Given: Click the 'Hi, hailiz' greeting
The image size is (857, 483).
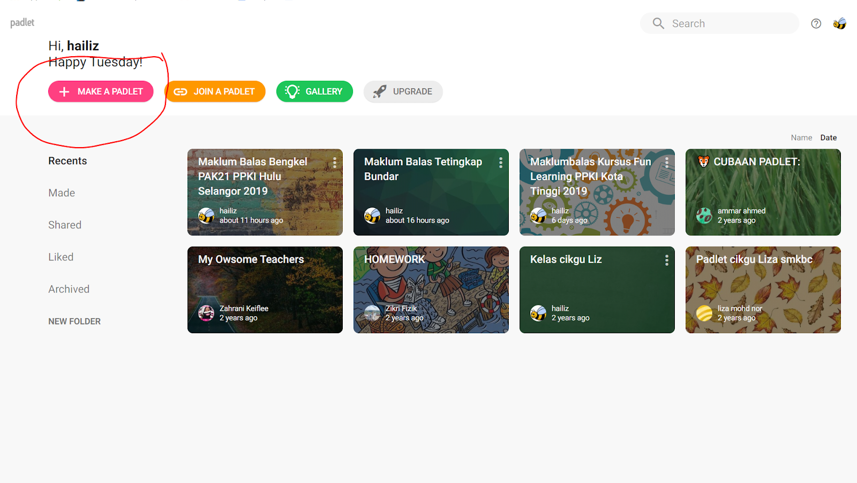Looking at the screenshot, I should pos(73,46).
